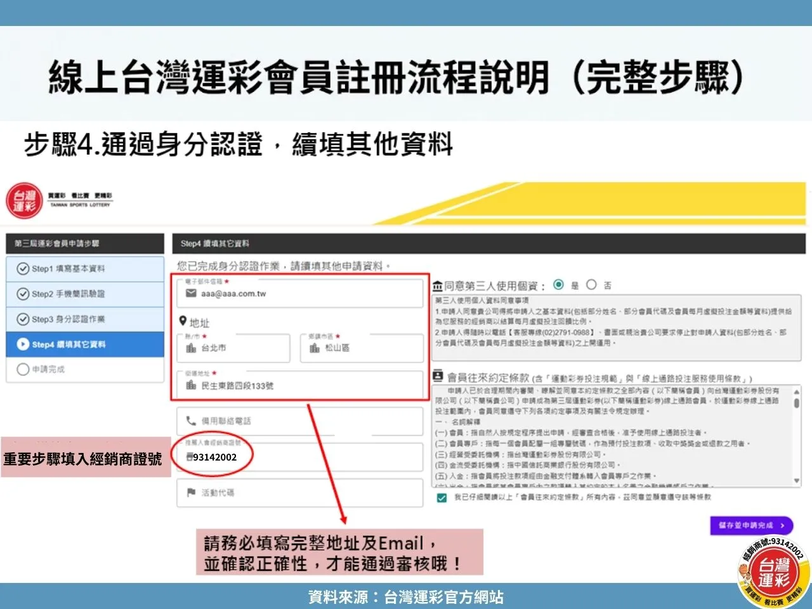
Task: Click the location pin icon beside 地址
Action: (x=183, y=321)
